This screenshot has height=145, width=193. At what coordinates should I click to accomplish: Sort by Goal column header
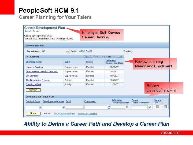tap(68, 101)
